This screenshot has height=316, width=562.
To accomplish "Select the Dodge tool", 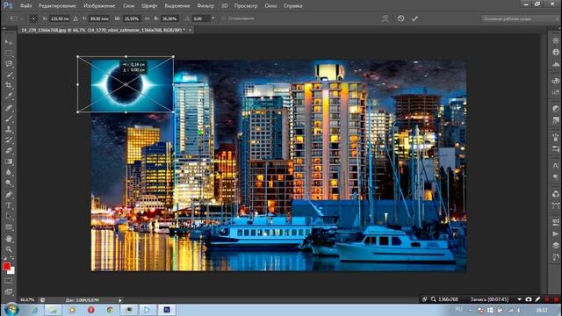I will click(9, 183).
